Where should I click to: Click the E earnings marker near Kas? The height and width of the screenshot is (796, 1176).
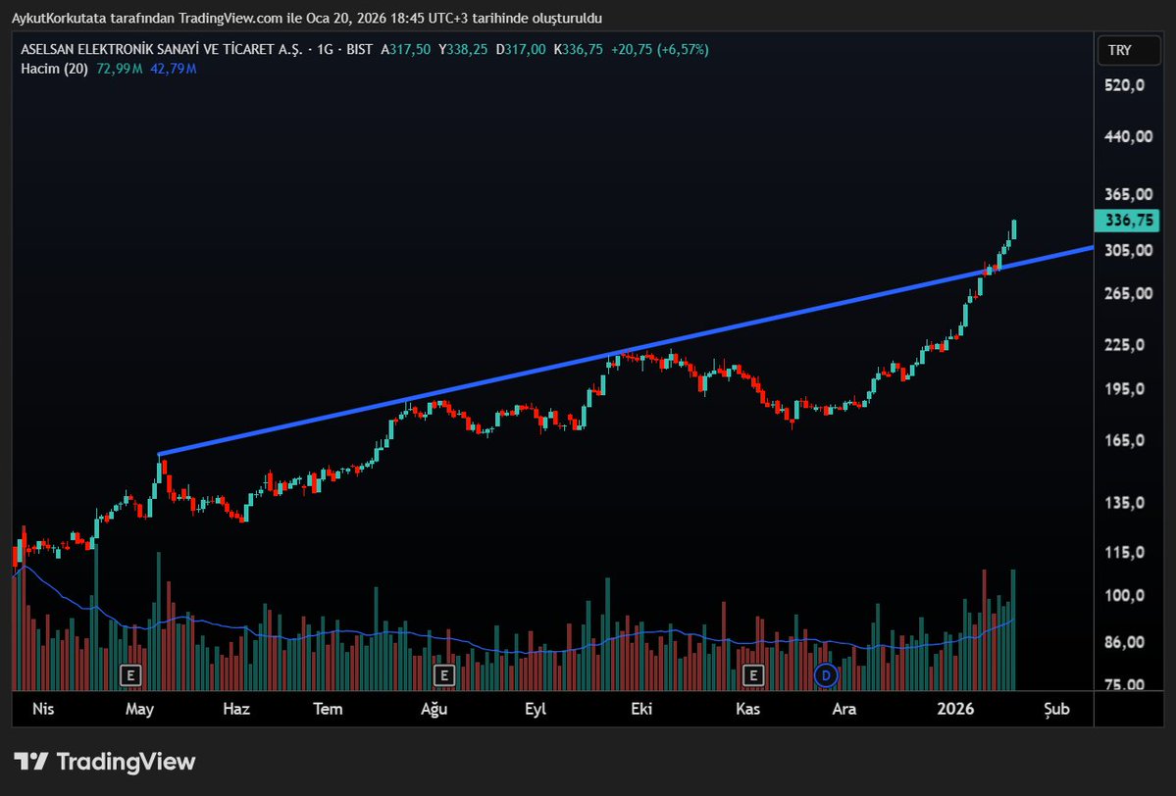[x=753, y=675]
